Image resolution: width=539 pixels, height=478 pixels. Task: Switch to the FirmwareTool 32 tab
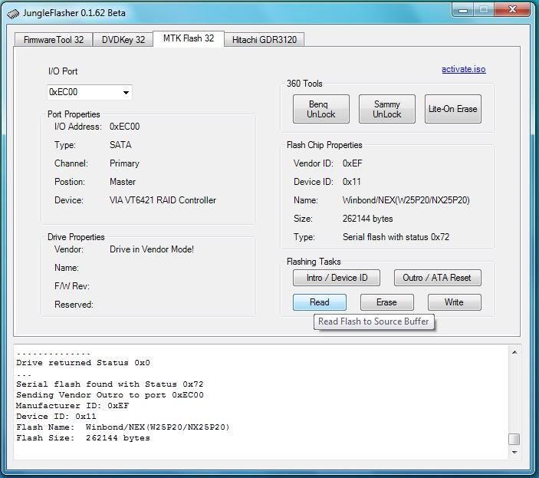[54, 40]
